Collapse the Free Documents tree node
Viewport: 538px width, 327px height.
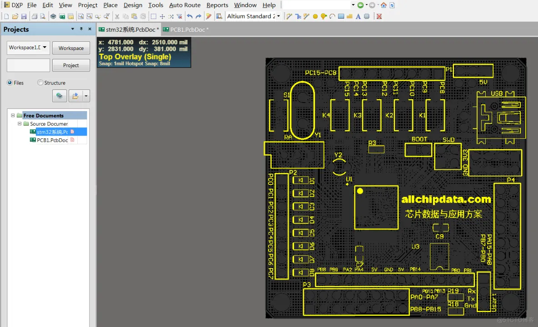[13, 115]
